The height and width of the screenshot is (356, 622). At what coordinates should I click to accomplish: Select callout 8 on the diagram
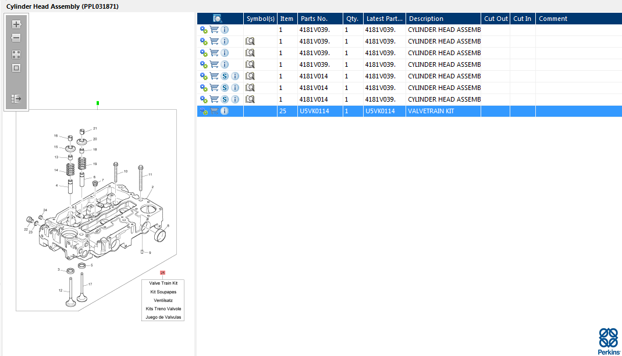pos(168,226)
